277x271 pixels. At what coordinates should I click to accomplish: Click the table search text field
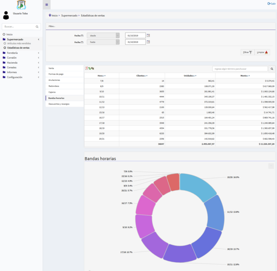(x=240, y=69)
